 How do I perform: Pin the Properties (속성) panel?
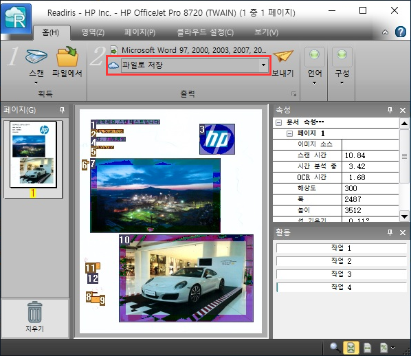[390, 110]
